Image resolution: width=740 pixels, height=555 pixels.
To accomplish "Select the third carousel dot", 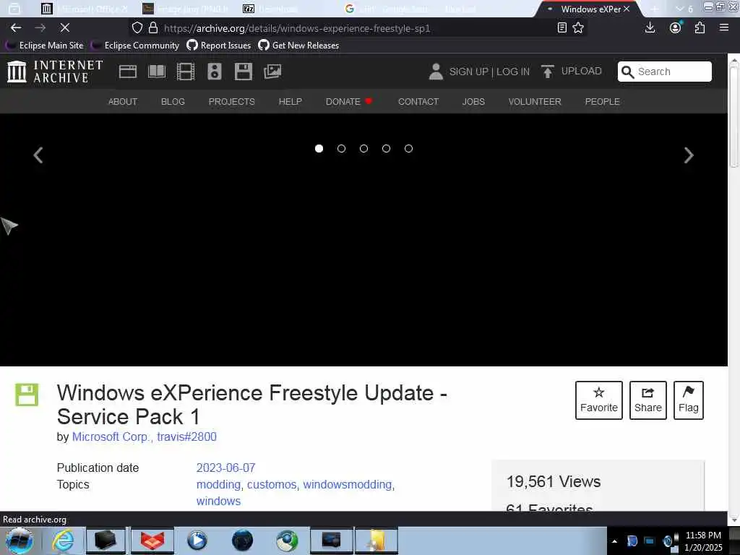I will pyautogui.click(x=364, y=149).
